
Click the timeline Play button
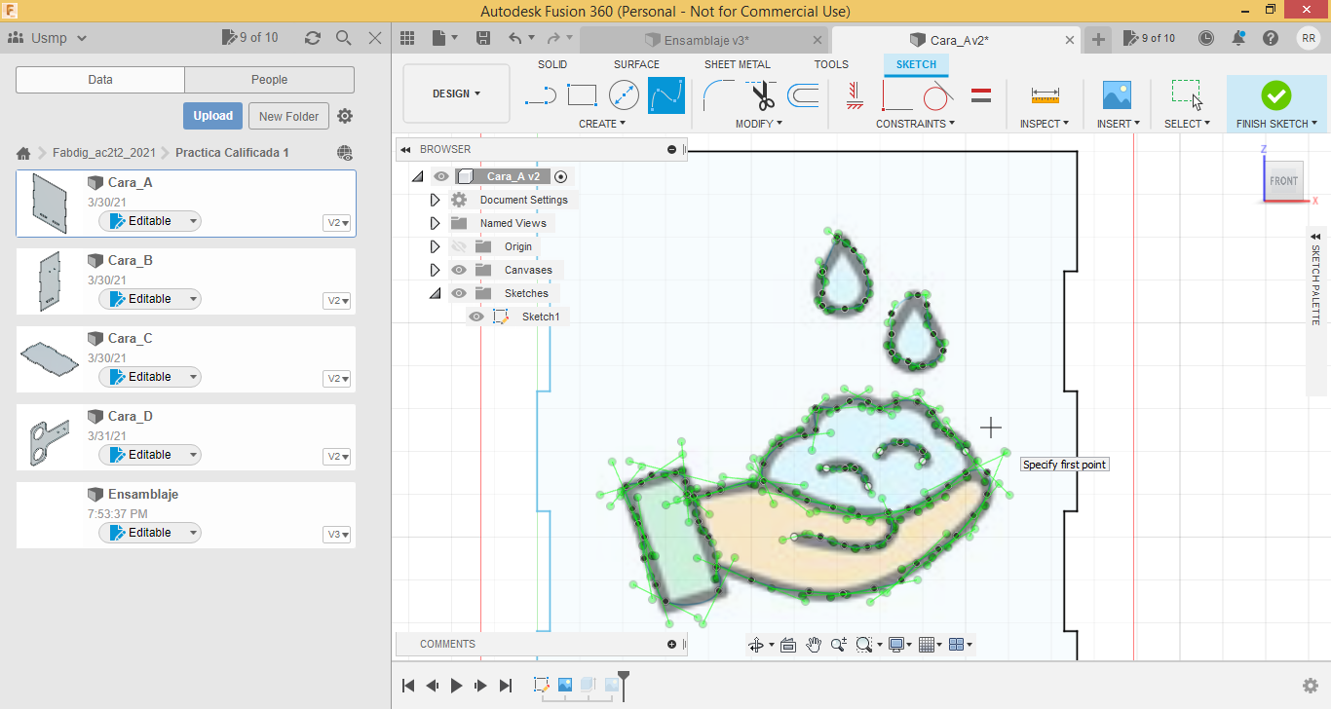(456, 686)
